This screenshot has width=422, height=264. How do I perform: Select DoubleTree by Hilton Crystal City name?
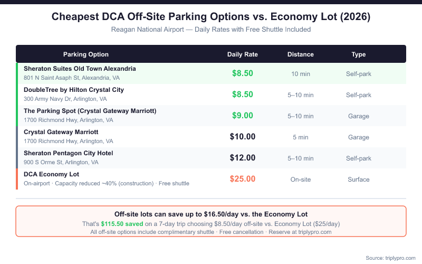74,90
